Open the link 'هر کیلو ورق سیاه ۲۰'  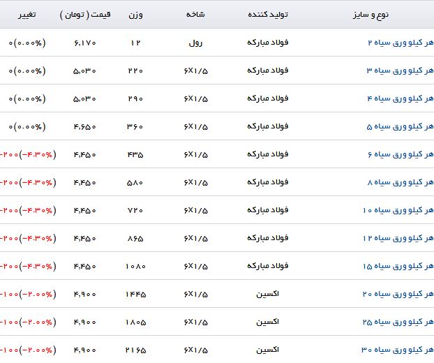click(398, 294)
